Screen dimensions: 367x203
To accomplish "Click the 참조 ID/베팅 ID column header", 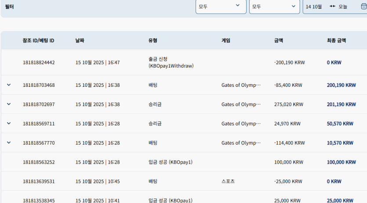I will pyautogui.click(x=38, y=40).
